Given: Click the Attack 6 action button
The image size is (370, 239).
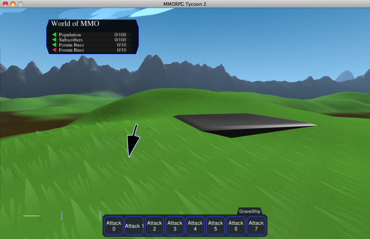Looking at the screenshot, I should (x=236, y=226).
